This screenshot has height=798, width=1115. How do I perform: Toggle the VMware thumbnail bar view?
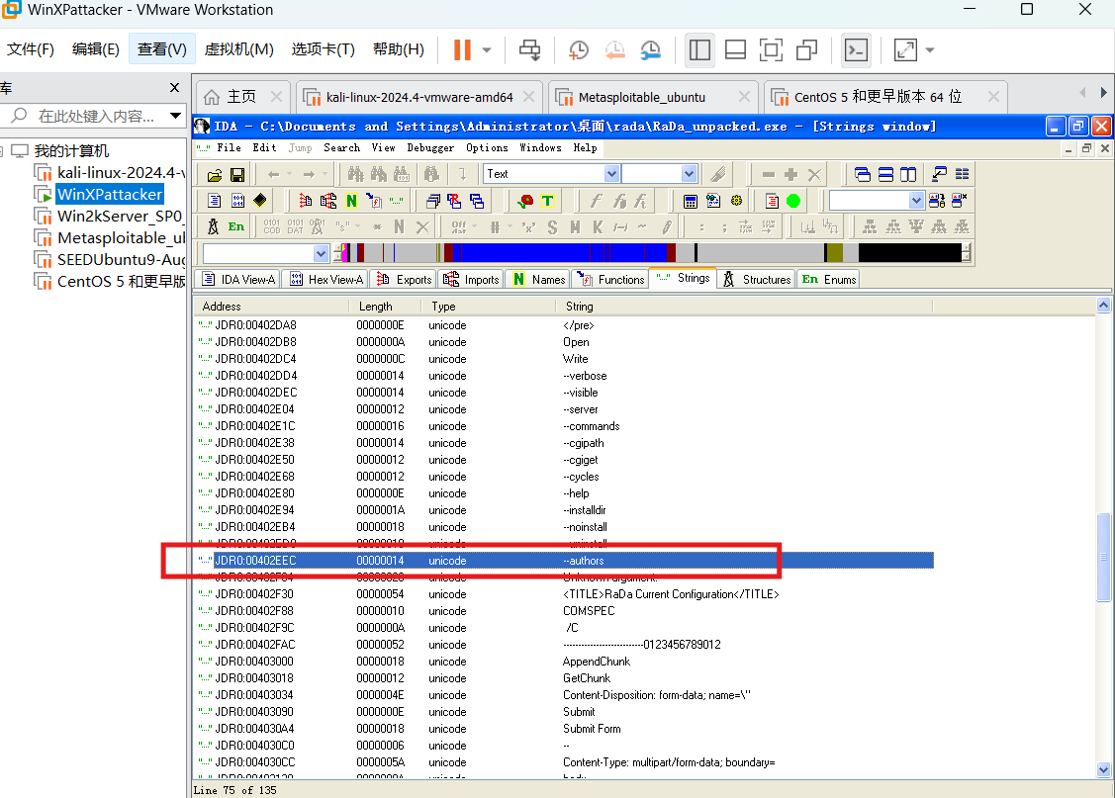[735, 49]
